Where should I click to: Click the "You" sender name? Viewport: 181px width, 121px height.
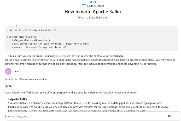click(17, 71)
